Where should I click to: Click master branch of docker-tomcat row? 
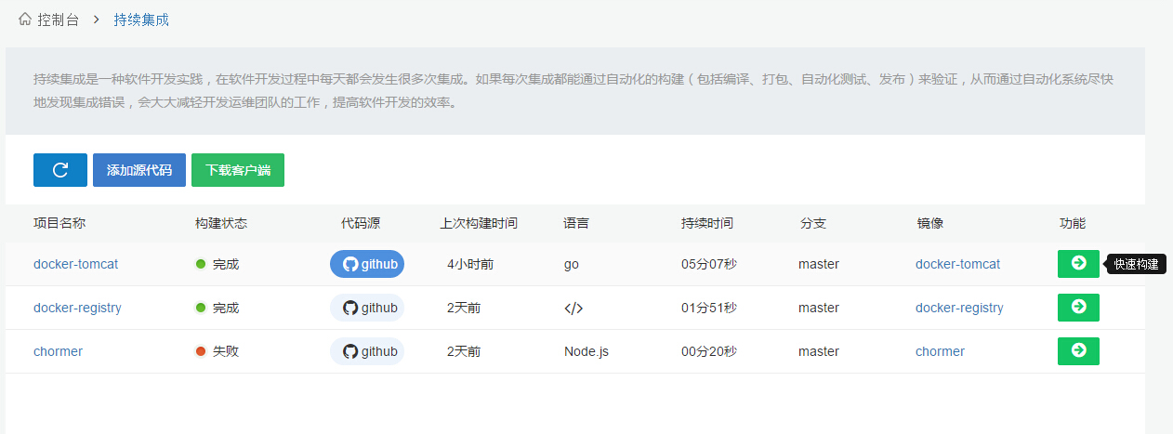point(819,264)
